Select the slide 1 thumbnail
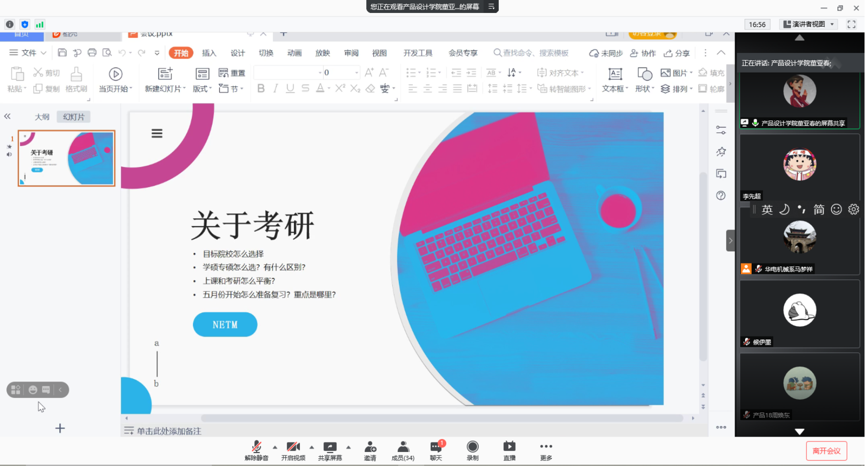 (66, 158)
